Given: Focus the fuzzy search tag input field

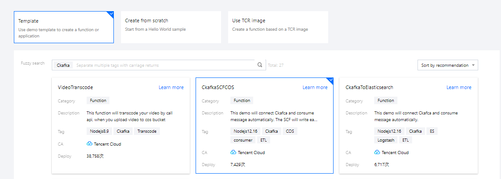Looking at the screenshot, I should tap(163, 65).
